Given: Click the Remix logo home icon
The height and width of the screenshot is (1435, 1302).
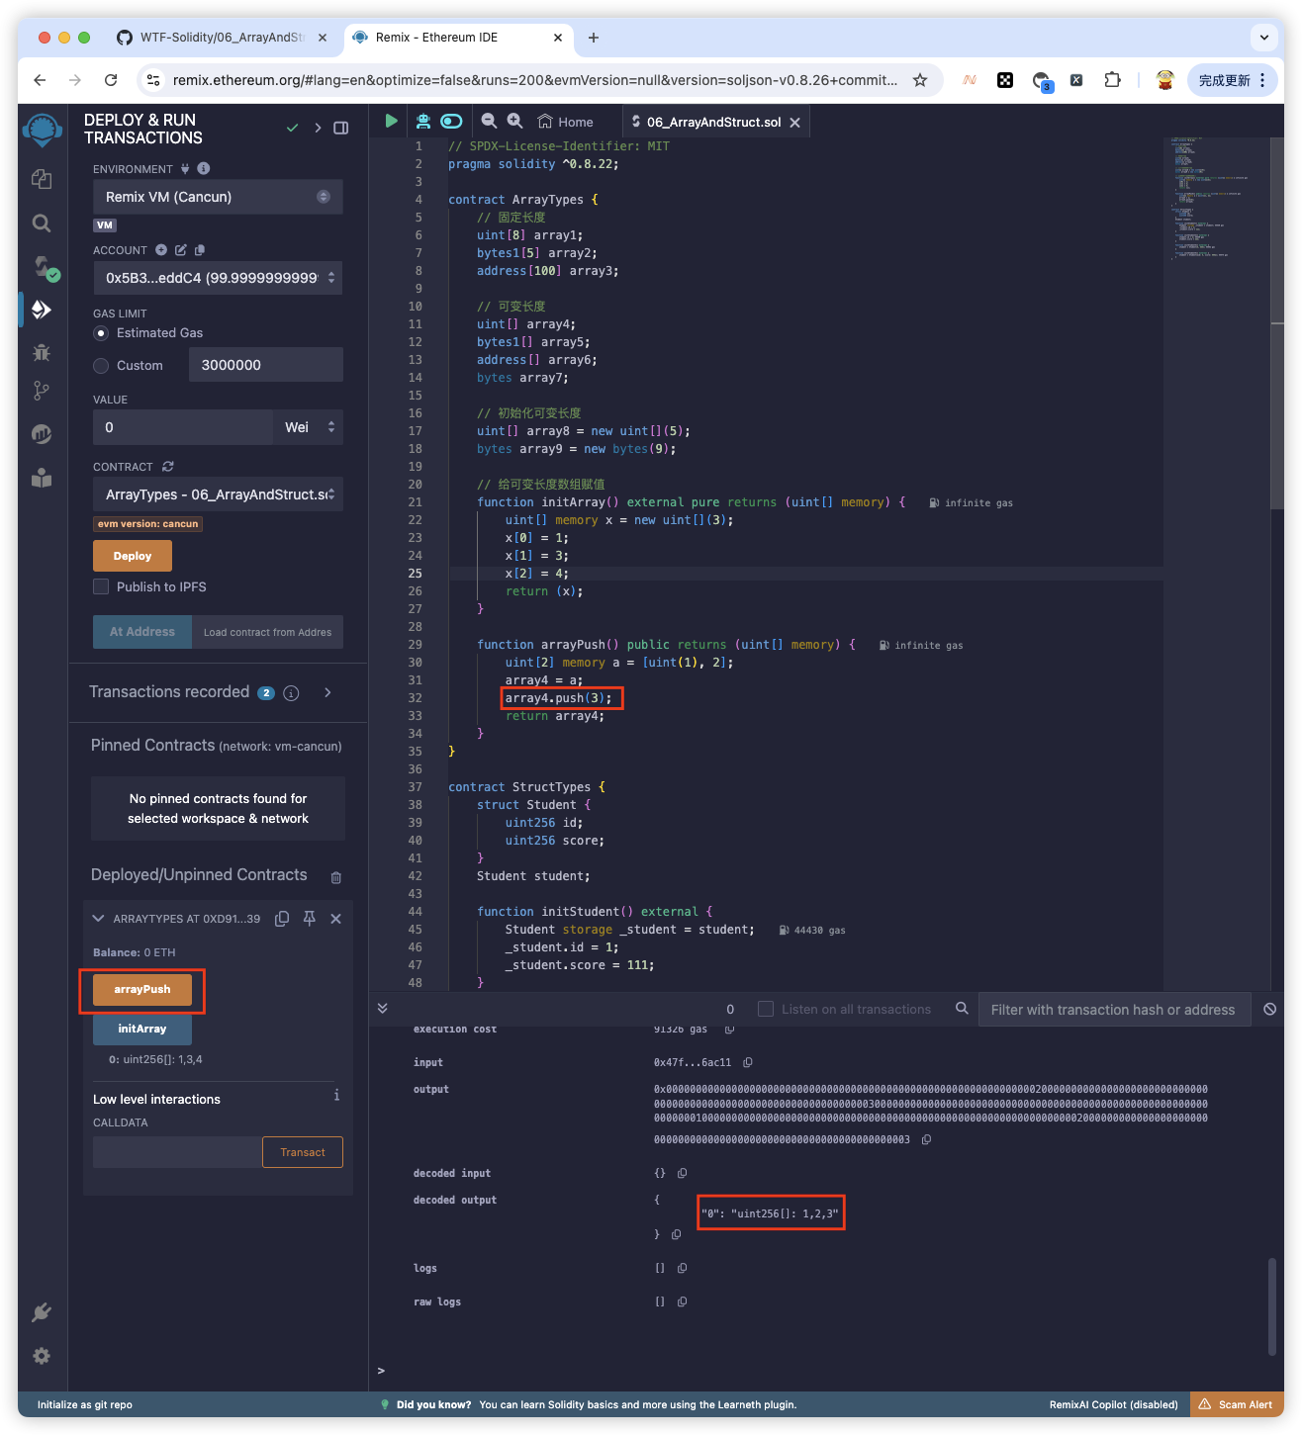Looking at the screenshot, I should [43, 130].
